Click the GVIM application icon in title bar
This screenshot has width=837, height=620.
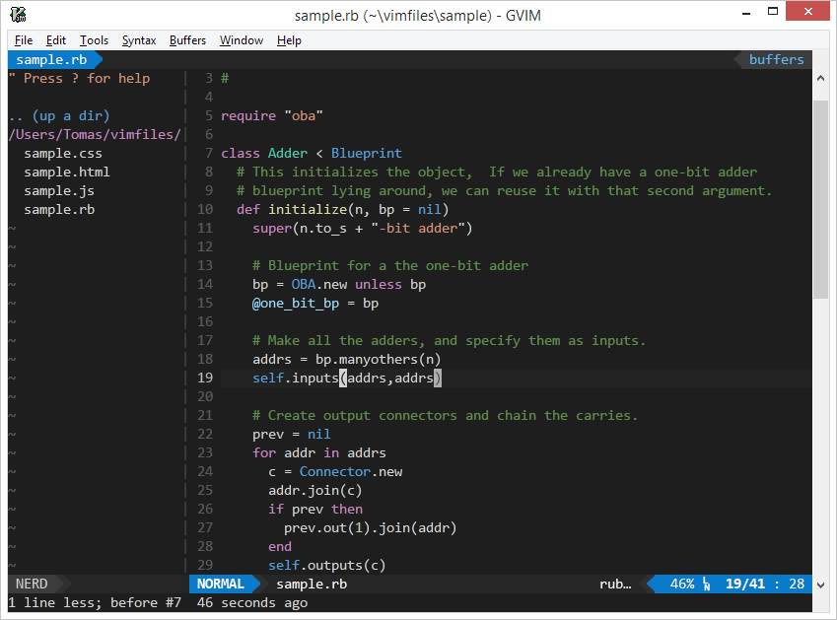point(18,15)
